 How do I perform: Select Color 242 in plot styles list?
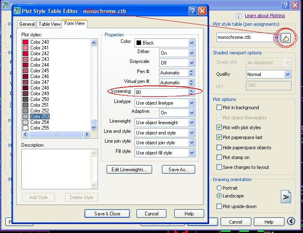click(x=40, y=54)
